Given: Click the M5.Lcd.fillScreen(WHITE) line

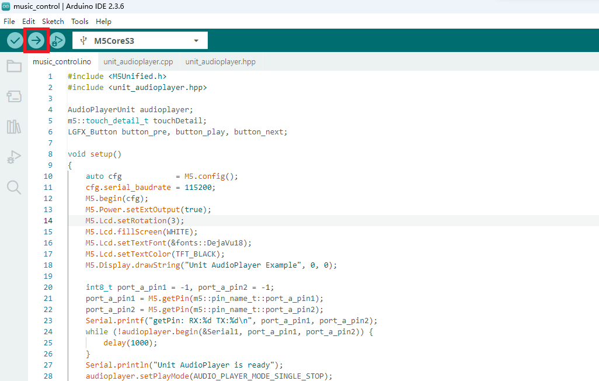Looking at the screenshot, I should [142, 232].
